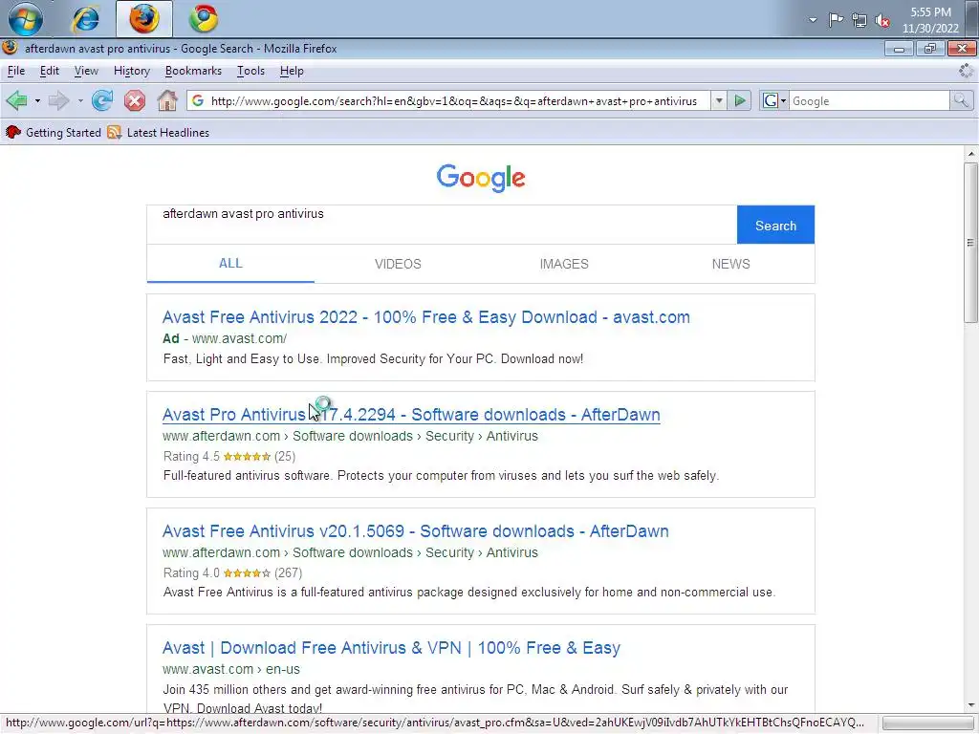
Task: Go forward one page
Action: tap(58, 100)
